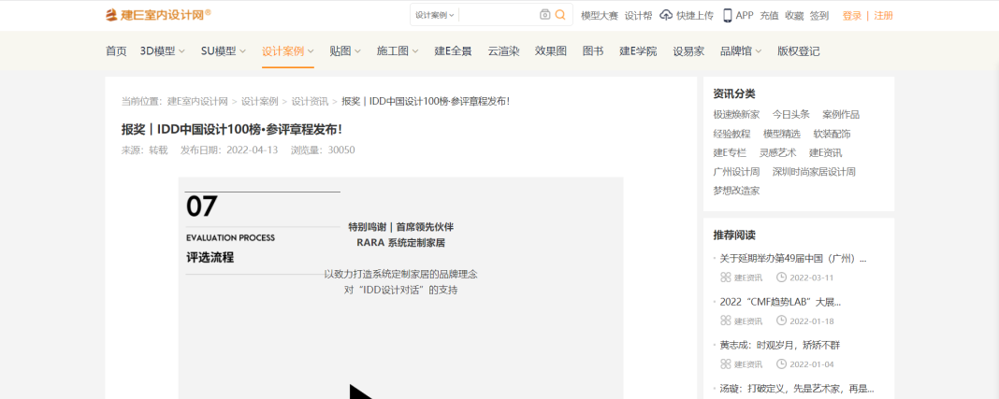
Task: Open the 效果图 nav item
Action: coord(550,51)
